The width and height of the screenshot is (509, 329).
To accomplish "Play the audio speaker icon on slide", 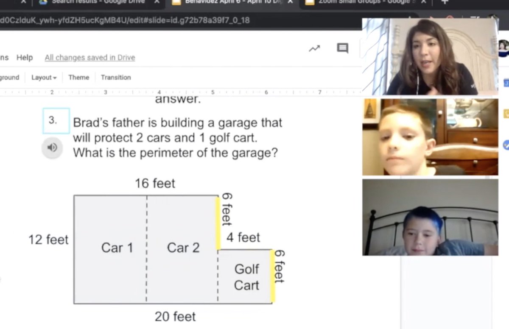I will click(x=52, y=148).
